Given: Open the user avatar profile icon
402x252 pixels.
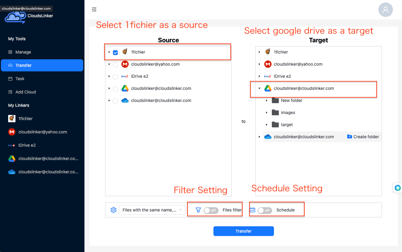Looking at the screenshot, I should 386,10.
